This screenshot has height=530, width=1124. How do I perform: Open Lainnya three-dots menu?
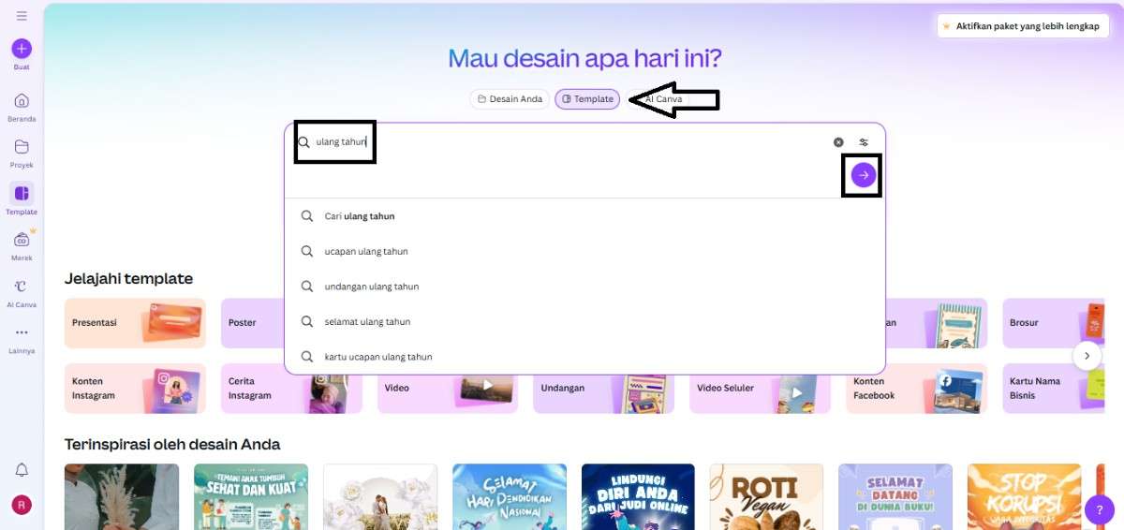click(22, 338)
